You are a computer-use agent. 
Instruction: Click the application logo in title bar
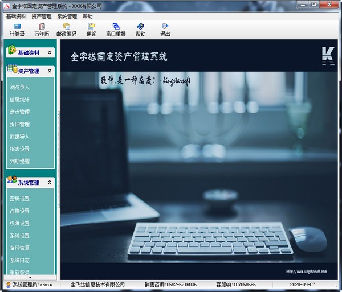[7, 6]
